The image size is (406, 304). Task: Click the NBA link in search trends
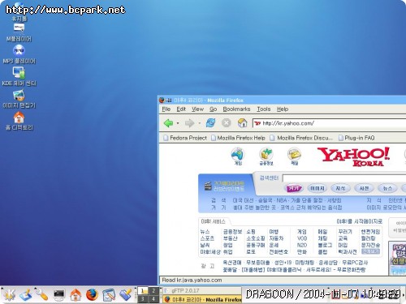point(282,200)
